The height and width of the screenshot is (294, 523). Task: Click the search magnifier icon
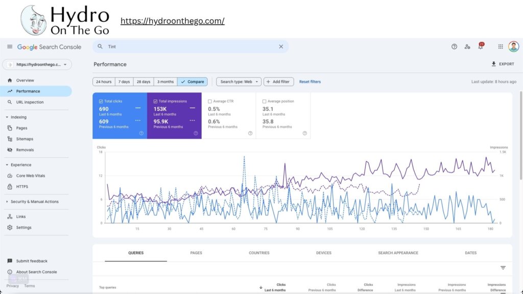(x=100, y=46)
